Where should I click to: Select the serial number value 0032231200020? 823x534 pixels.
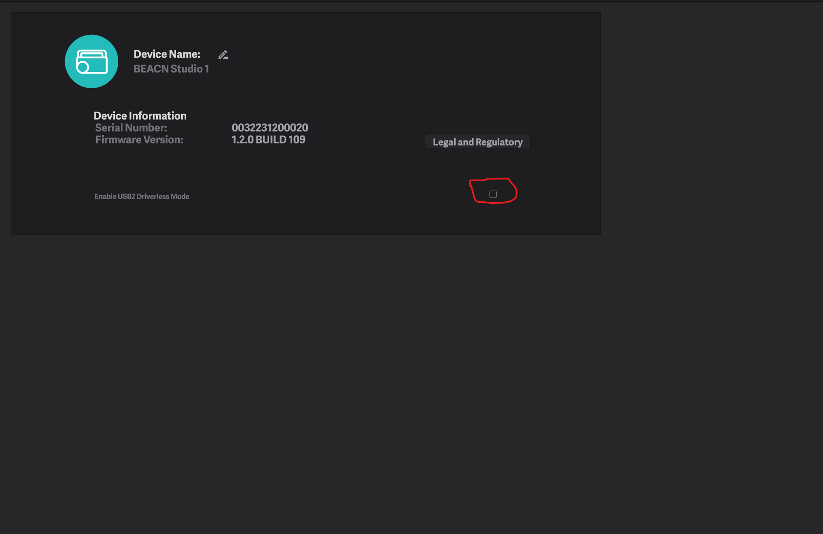[x=270, y=128]
